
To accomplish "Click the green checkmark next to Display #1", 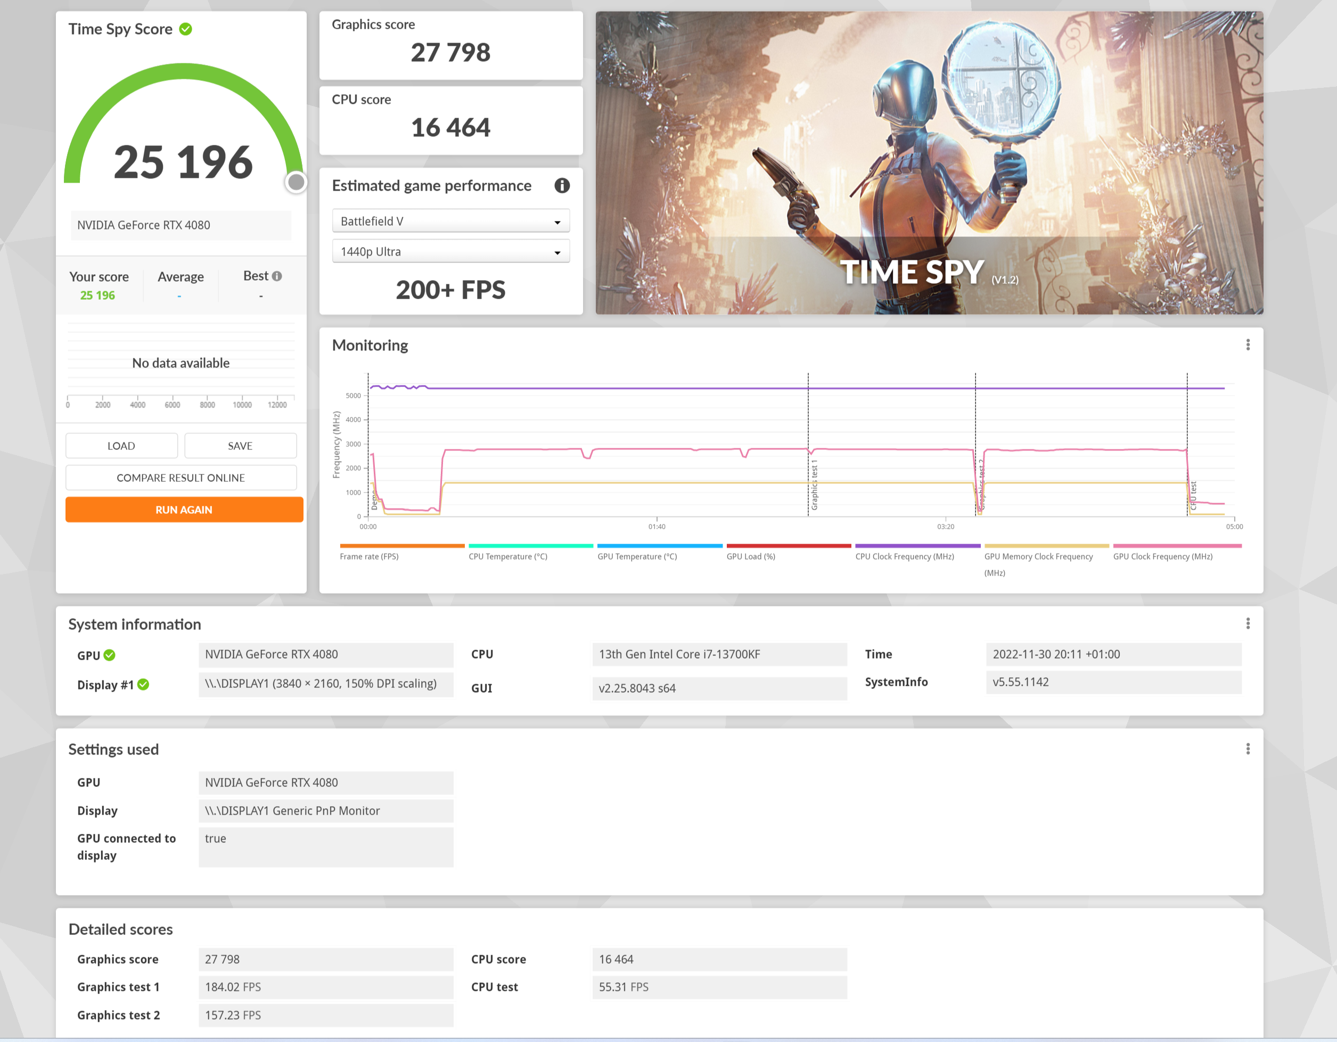I will click(143, 685).
